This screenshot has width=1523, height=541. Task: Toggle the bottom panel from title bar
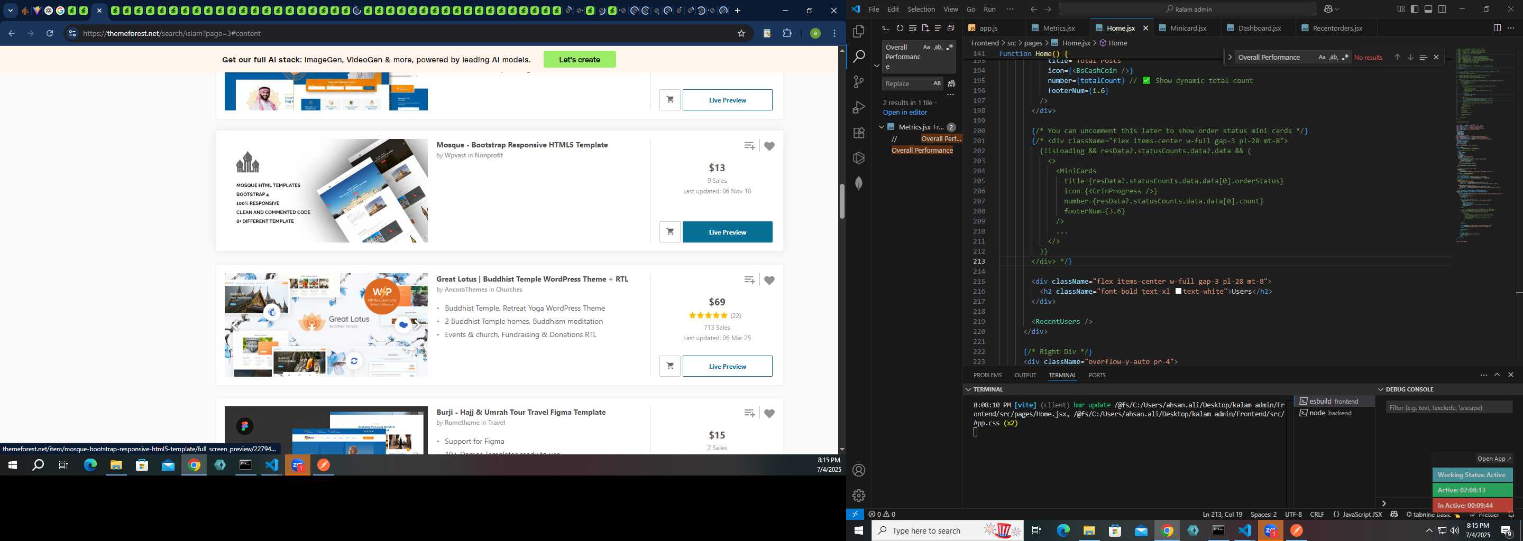(1428, 9)
